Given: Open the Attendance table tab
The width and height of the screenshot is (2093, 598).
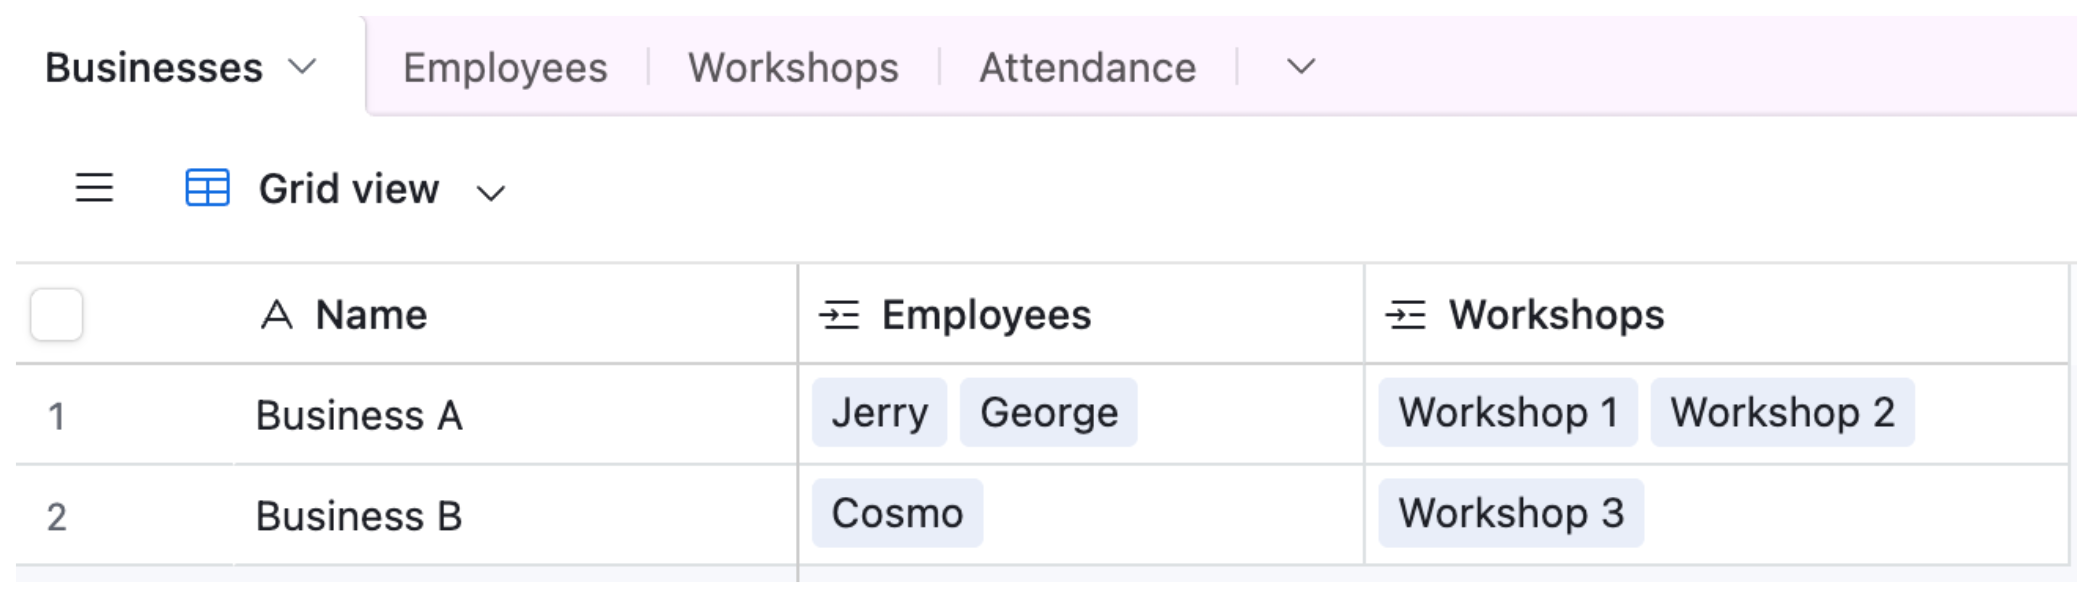Looking at the screenshot, I should [x=1087, y=68].
